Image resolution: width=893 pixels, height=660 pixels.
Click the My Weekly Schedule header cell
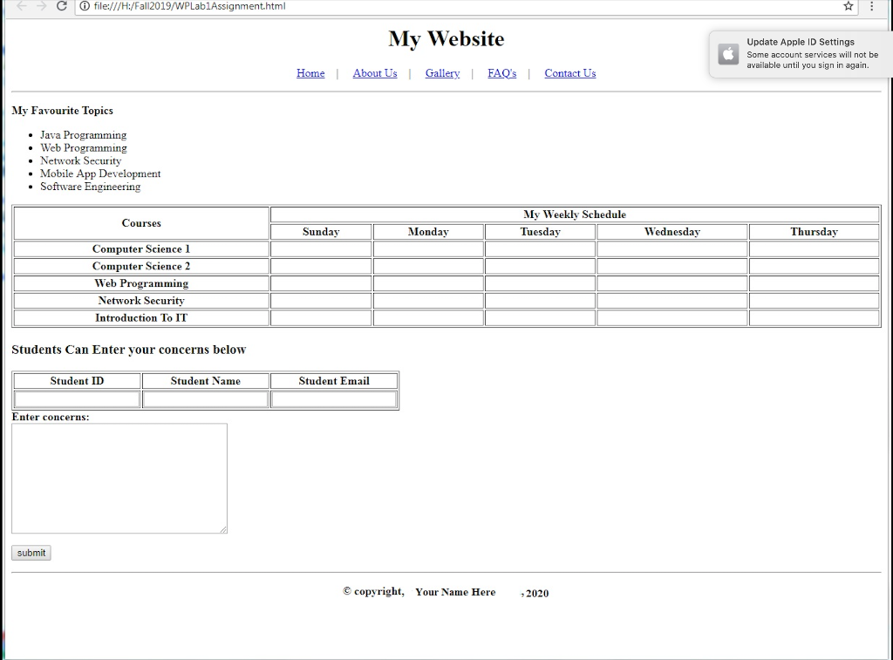click(575, 214)
